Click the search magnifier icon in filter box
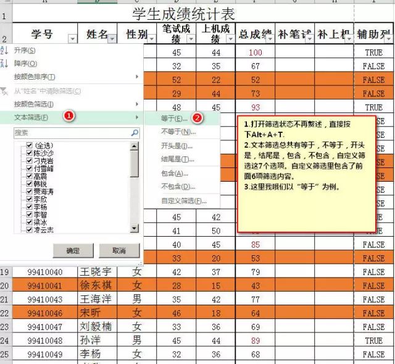395x364 pixels. [135, 133]
